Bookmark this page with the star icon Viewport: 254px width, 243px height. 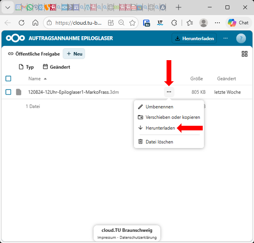coord(132,23)
